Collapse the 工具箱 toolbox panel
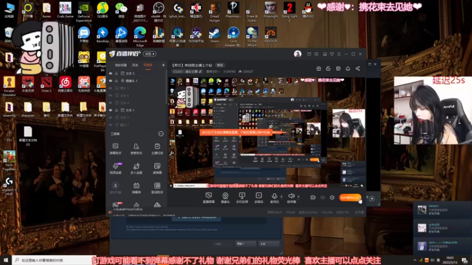The height and width of the screenshot is (265, 472). point(160,134)
